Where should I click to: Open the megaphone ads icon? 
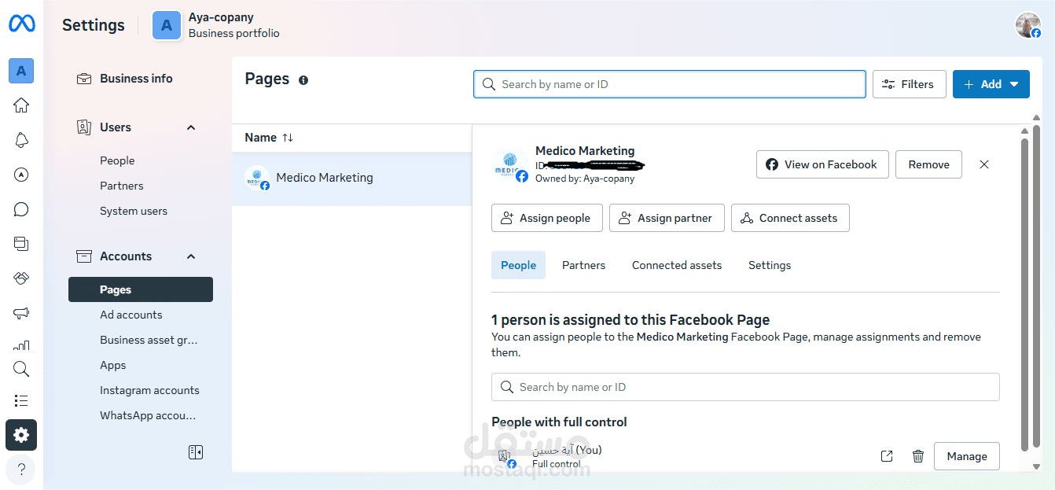(x=21, y=313)
